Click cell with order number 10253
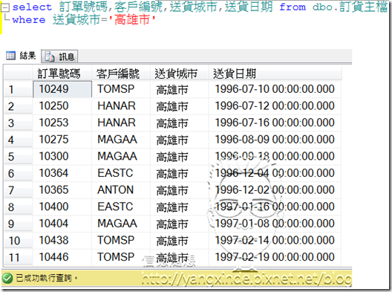The width and height of the screenshot is (392, 292). (x=62, y=123)
